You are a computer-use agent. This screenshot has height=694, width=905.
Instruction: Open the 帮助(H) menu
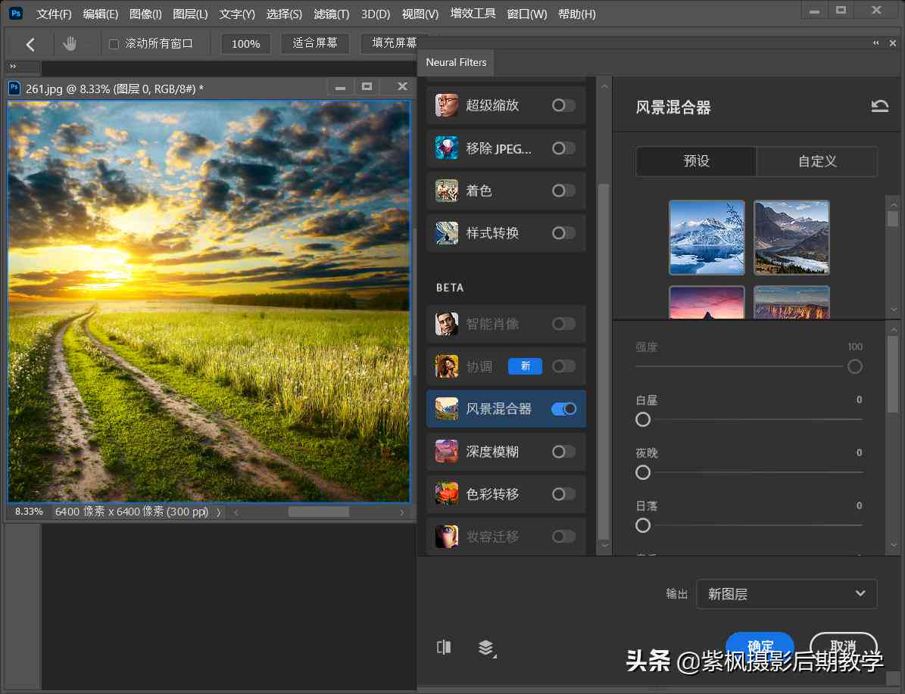576,14
